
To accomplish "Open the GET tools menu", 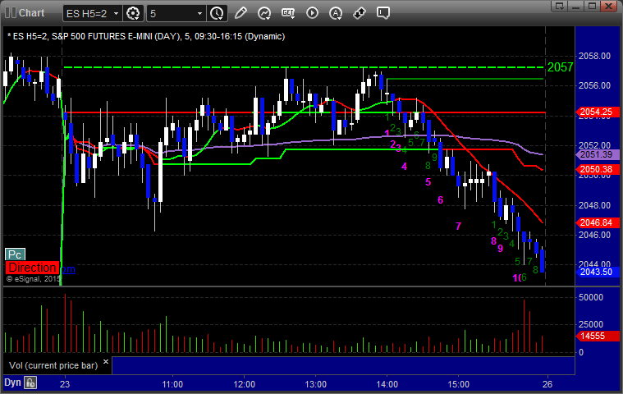I will click(x=288, y=13).
